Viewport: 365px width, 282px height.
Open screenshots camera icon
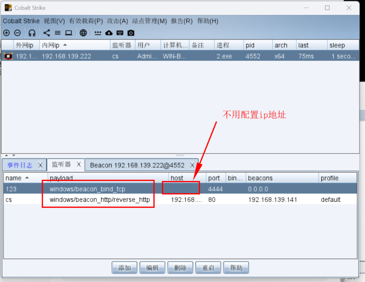click(x=131, y=33)
